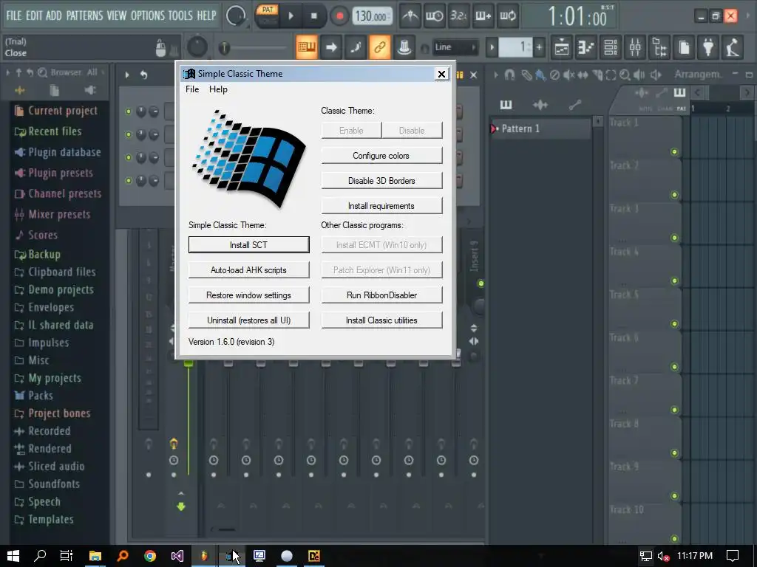Toggle loop recording icon
757x567 pixels.
tap(507, 16)
